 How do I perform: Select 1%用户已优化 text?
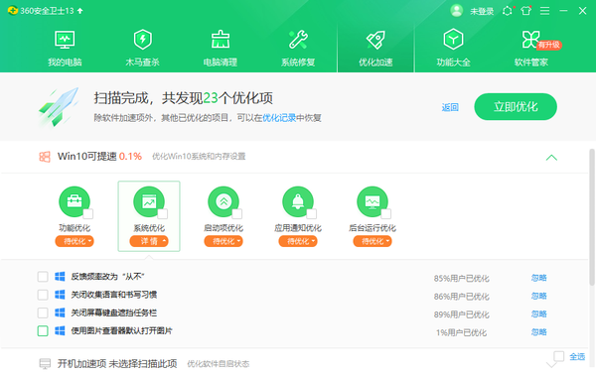(x=462, y=333)
